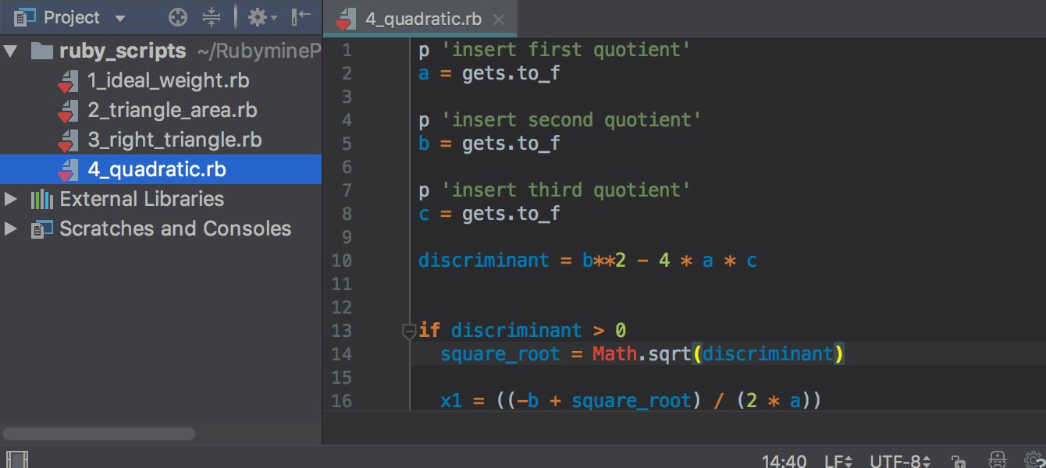Expand the Scratches and Consoles node
This screenshot has height=468, width=1046.
pos(11,229)
